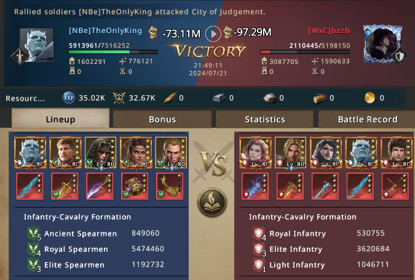
Task: Tap the stone resource icon
Action: (270, 98)
